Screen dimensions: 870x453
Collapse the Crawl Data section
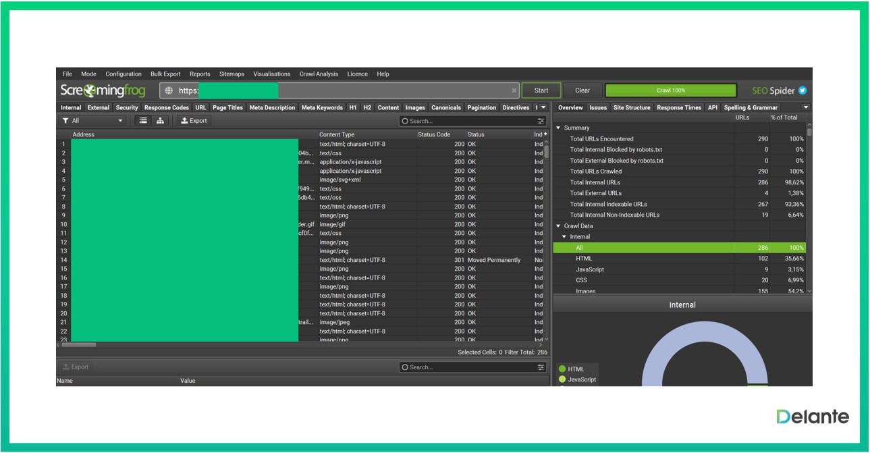tap(558, 226)
